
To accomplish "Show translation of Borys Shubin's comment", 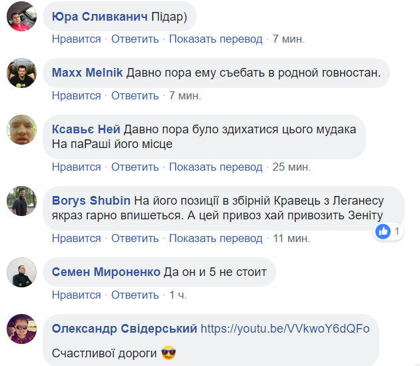I will tap(215, 237).
